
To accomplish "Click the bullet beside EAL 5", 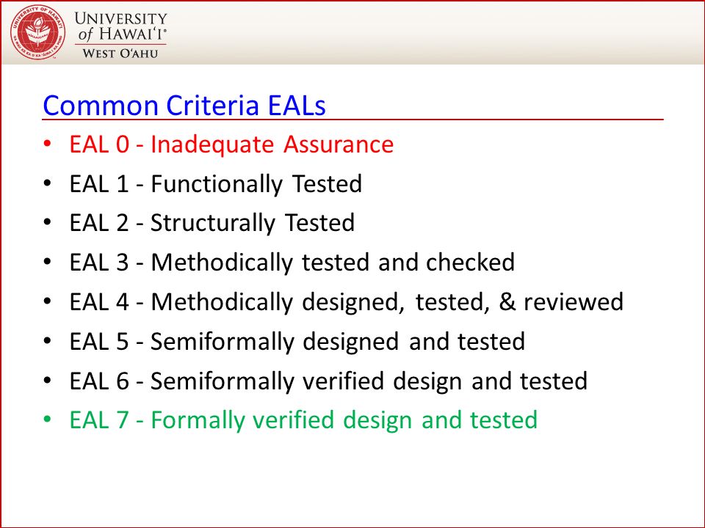I will click(48, 341).
